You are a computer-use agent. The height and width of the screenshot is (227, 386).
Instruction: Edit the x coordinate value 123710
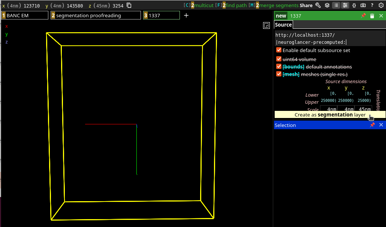(31, 6)
